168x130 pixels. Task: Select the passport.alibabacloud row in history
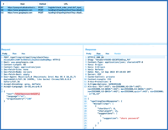(43, 8)
